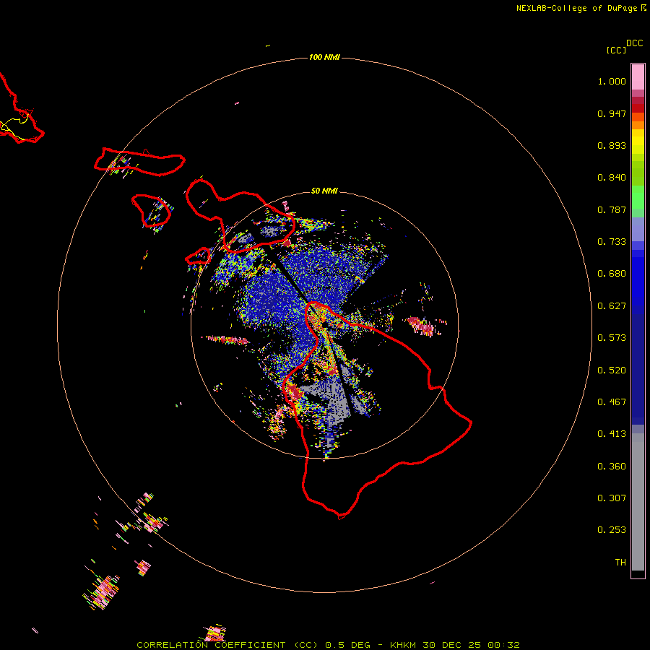This screenshot has width=650, height=650.
Task: Click the 0.840 color scale value
Action: pyautogui.click(x=612, y=178)
